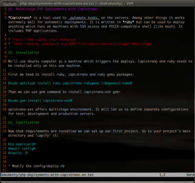The image size is (195, 183).
Task: Click the window title php-deployments-with-capistrano.en.txt
Action: pos(77,3)
